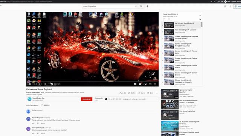Expand the Comments teaser chevron
The image size is (241, 136).
click(157, 99)
